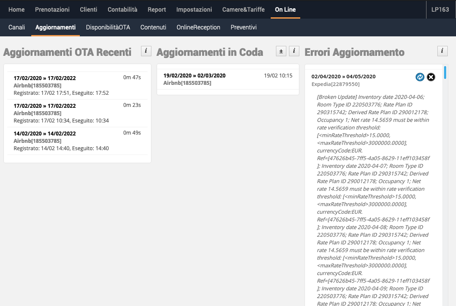Click Airbnb[185503785] in the queued update

click(187, 83)
